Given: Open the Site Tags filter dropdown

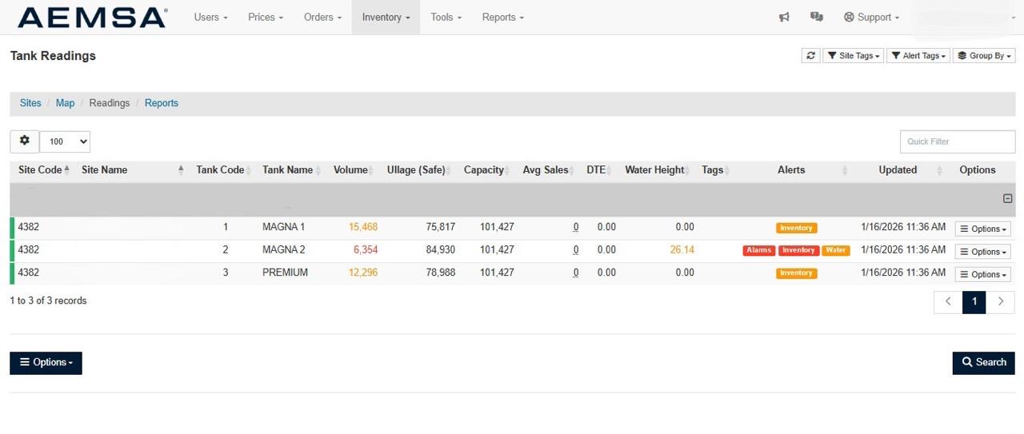Looking at the screenshot, I should click(853, 56).
